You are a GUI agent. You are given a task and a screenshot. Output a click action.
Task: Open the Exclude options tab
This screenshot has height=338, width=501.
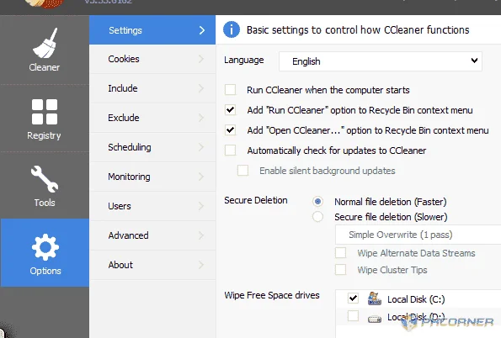coord(152,118)
